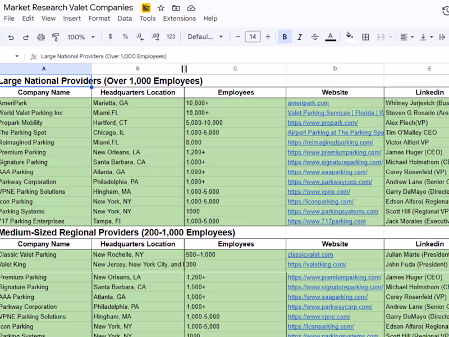449x337 pixels.
Task: Open the classicvalet.com link
Action: coord(310,254)
